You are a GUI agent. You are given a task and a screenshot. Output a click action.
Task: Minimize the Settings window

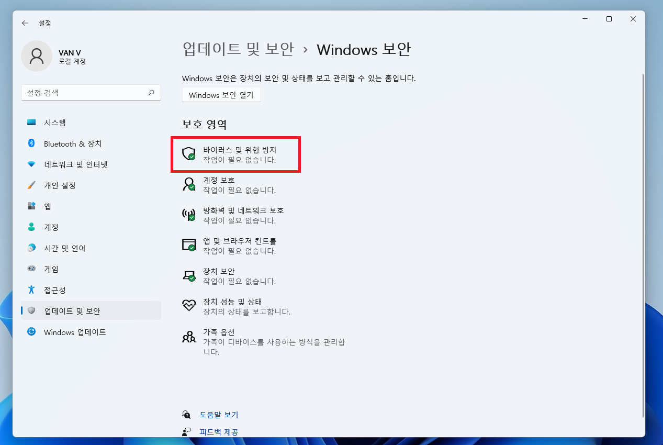pos(585,19)
